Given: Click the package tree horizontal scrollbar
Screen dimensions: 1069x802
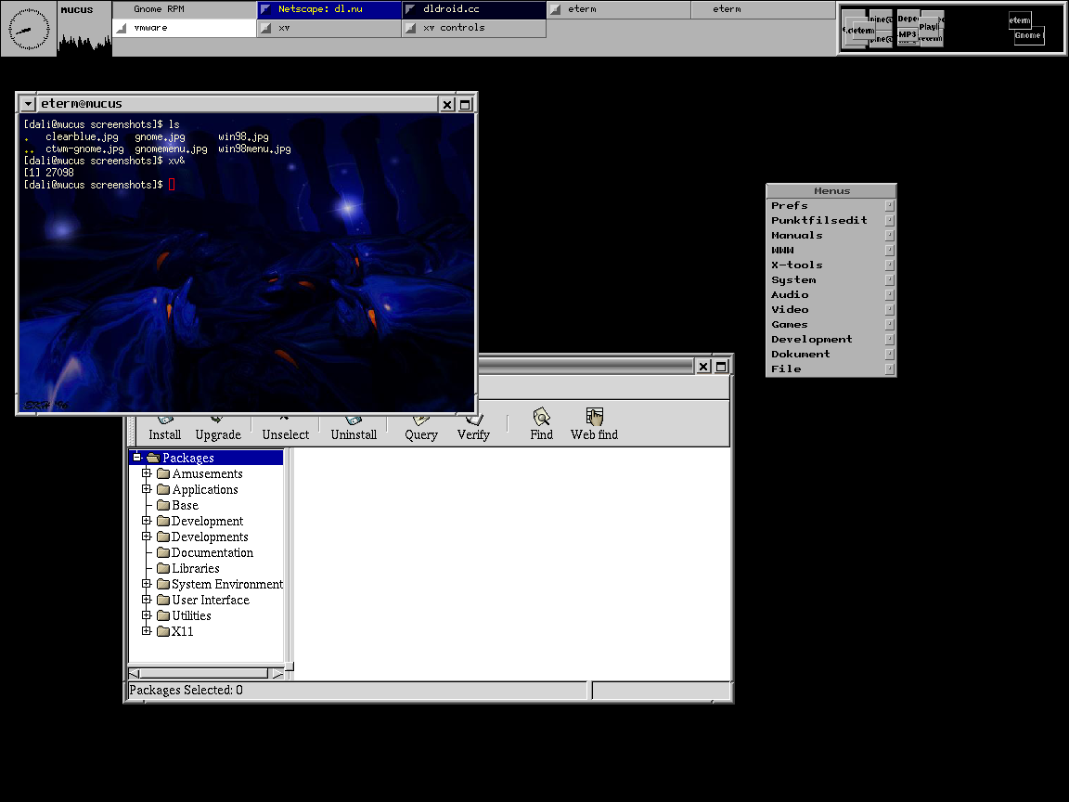Looking at the screenshot, I should tap(206, 673).
